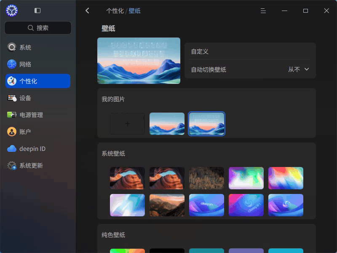Open the 系统更新 section
Screen dimensions: 337x253
pos(38,165)
